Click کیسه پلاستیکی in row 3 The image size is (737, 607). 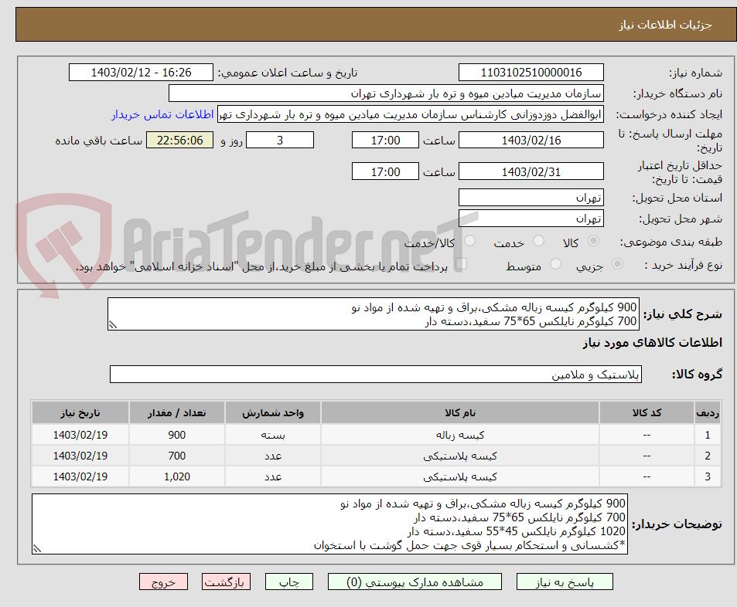coord(460,476)
